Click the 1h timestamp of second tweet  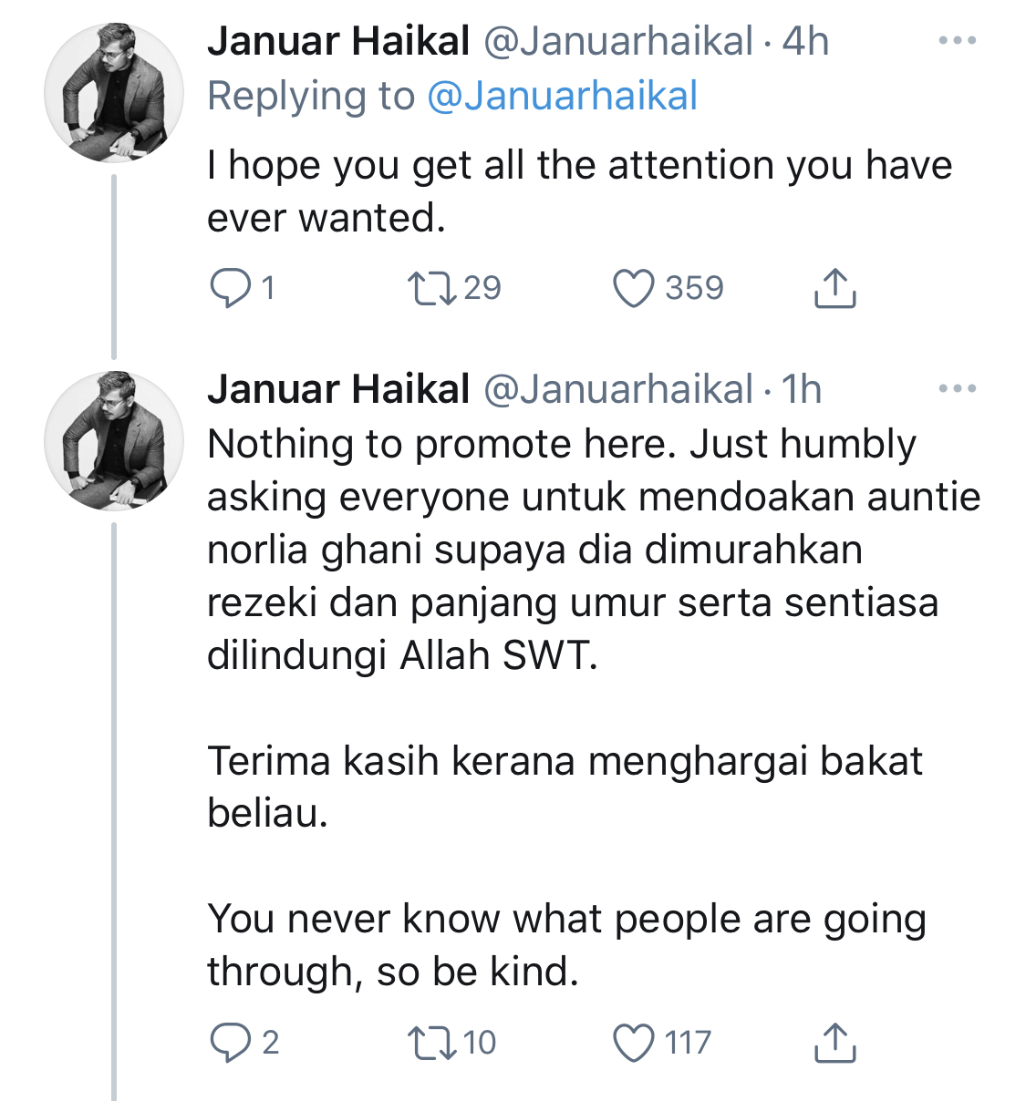click(x=802, y=389)
